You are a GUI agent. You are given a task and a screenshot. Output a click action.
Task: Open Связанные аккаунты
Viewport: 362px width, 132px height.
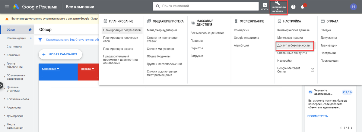(292, 53)
